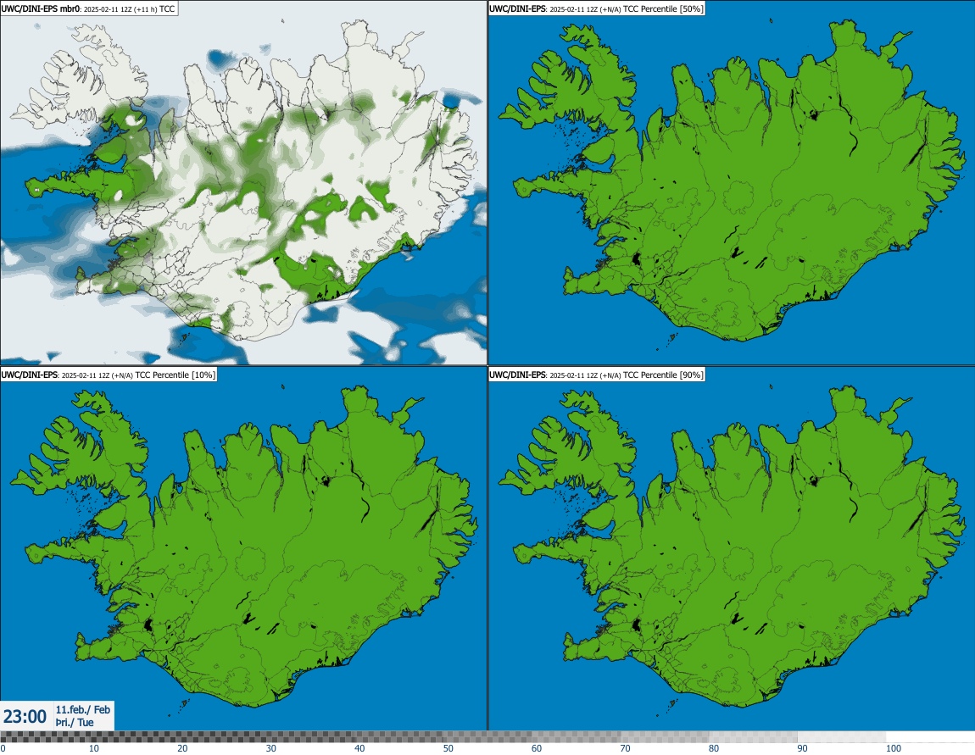Click the 90 tick label on scale
The image size is (975, 755).
pyautogui.click(x=803, y=749)
